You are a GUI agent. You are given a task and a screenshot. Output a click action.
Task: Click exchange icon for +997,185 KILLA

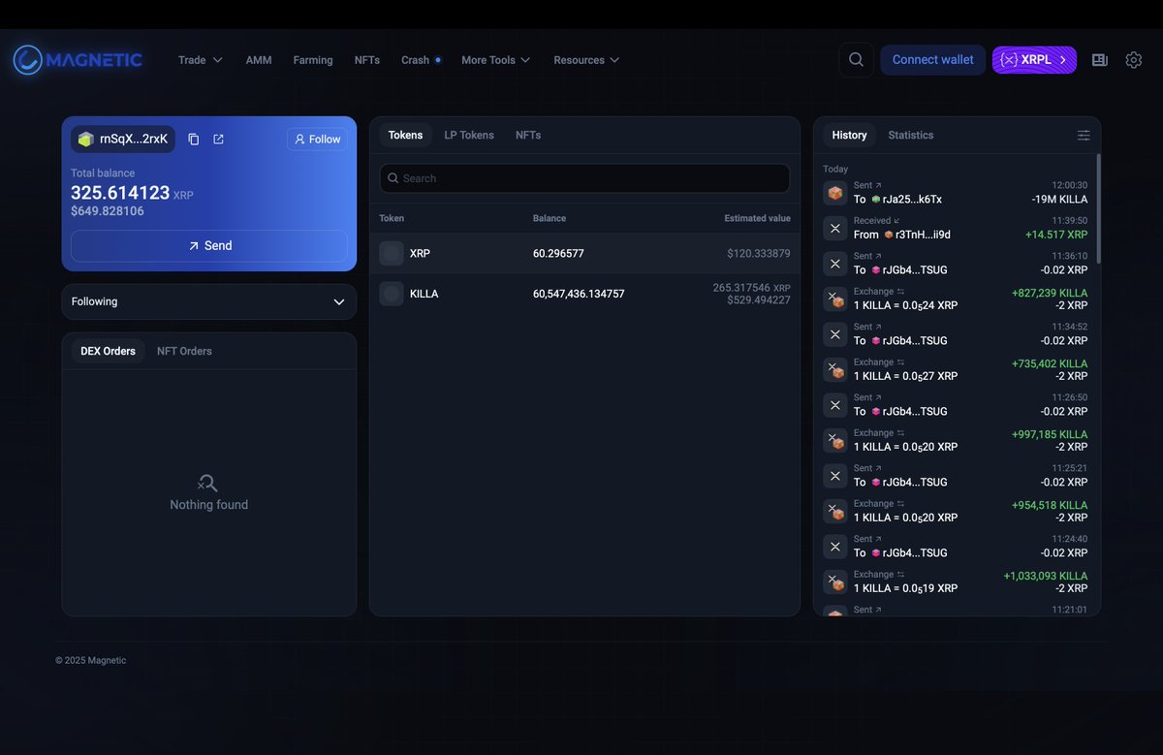click(x=835, y=440)
